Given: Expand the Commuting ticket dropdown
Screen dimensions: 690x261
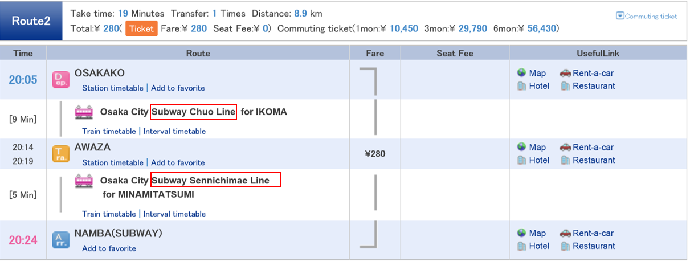Looking at the screenshot, I should 647,16.
